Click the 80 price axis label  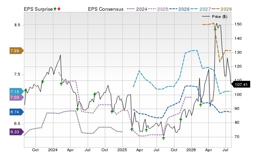[237, 123]
